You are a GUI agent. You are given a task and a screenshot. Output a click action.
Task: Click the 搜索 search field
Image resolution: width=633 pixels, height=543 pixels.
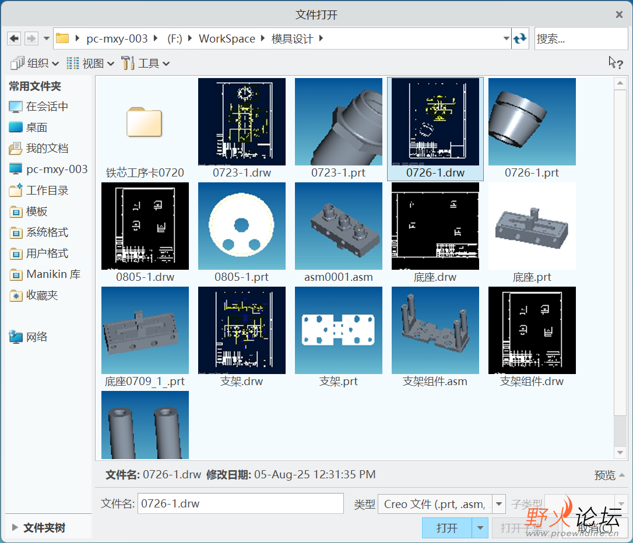(581, 38)
